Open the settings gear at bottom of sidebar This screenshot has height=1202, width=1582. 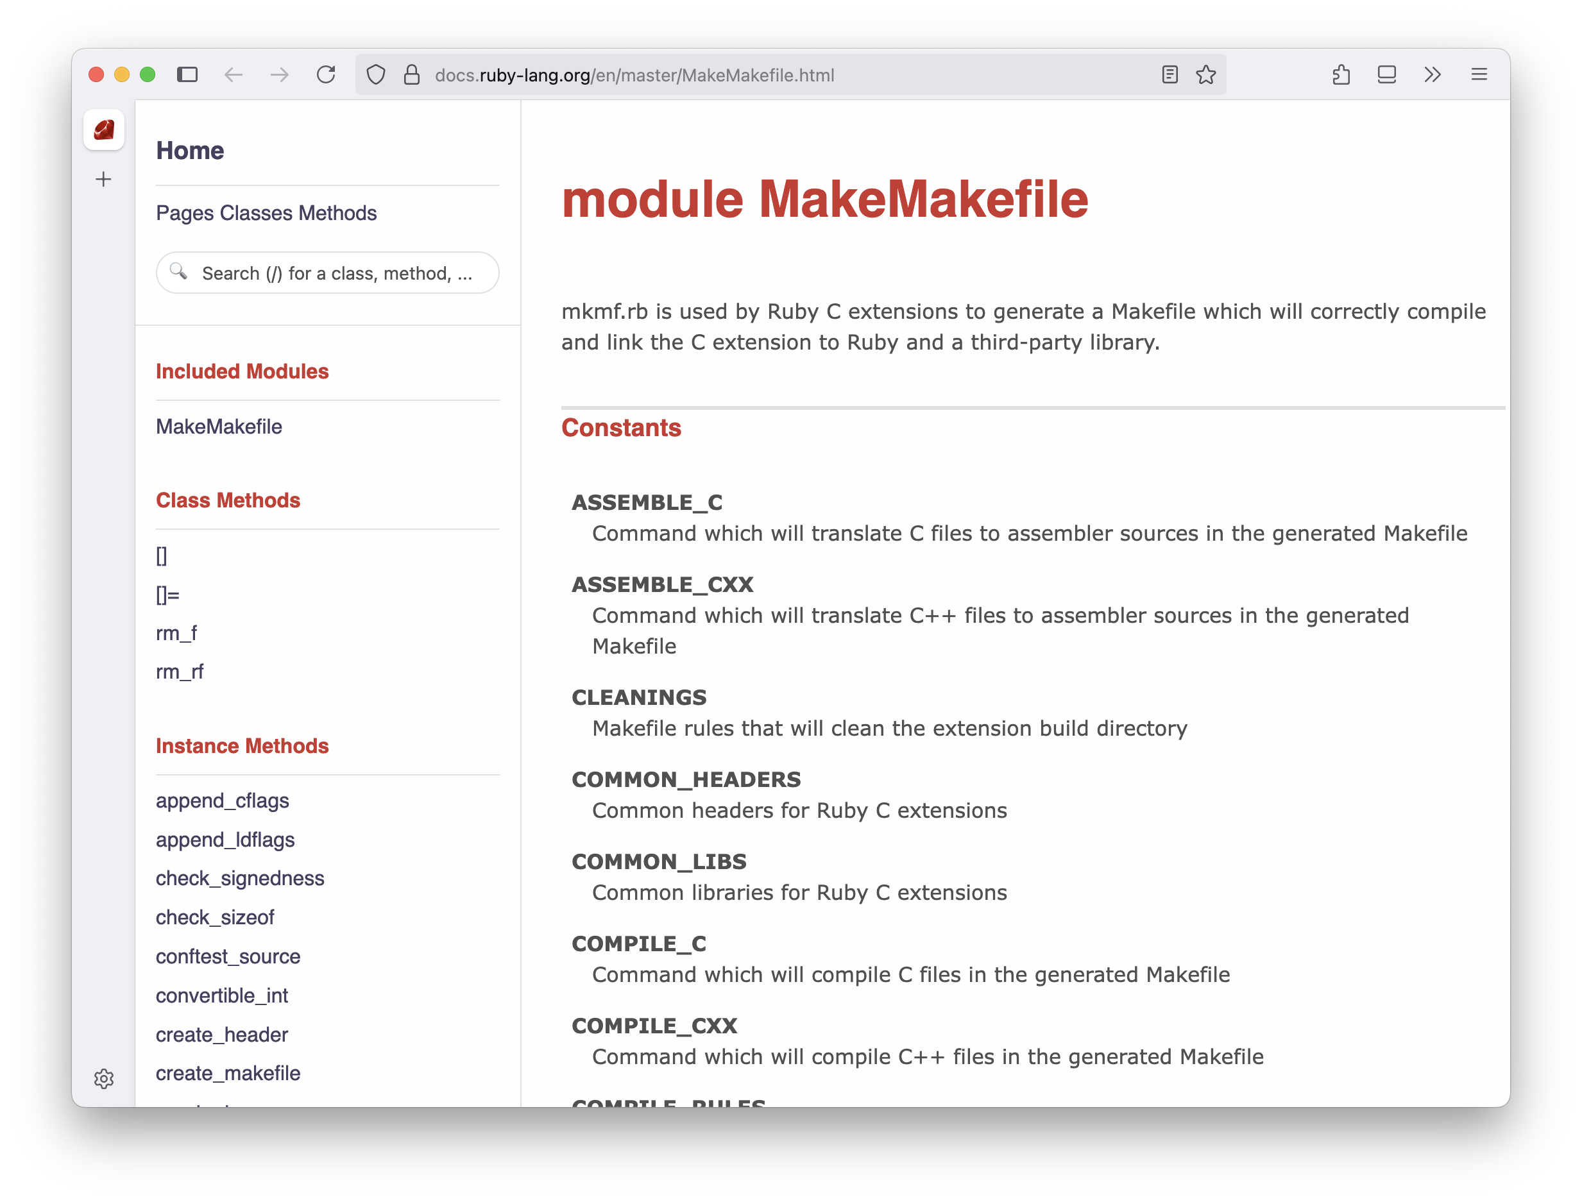[x=105, y=1080]
